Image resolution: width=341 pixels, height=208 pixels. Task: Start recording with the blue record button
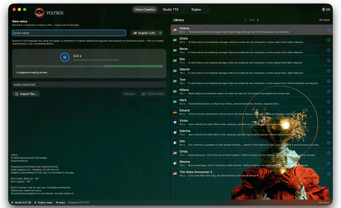65,57
